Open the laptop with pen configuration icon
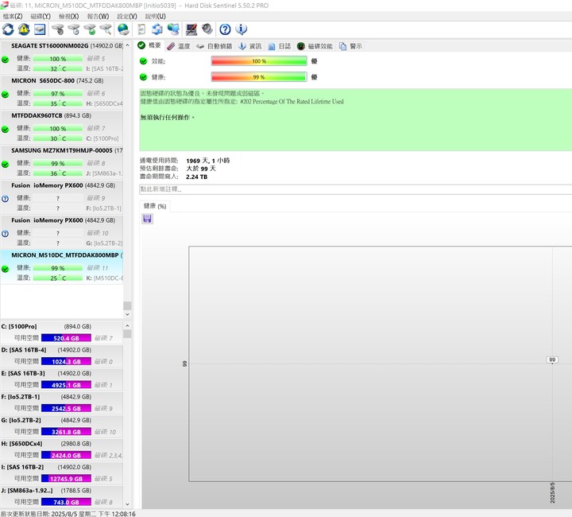Screen dimensions: 572x517 (x=191, y=29)
